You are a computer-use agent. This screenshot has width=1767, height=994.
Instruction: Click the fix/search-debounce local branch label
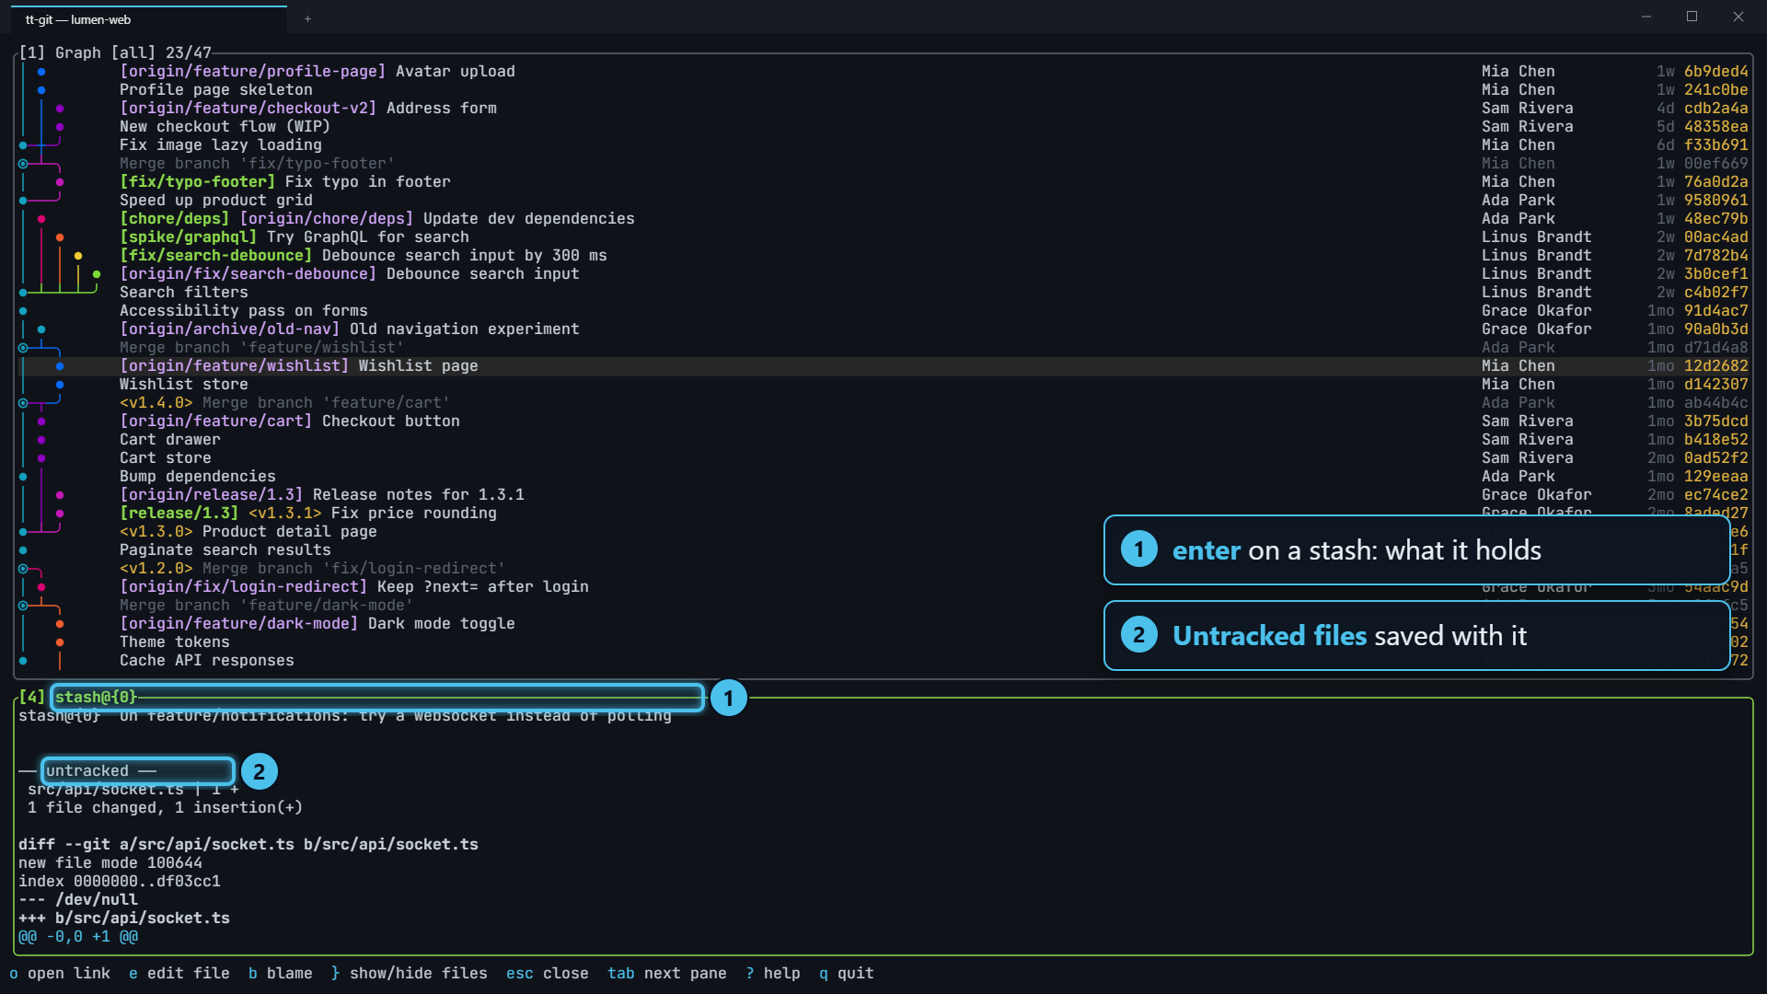click(215, 255)
